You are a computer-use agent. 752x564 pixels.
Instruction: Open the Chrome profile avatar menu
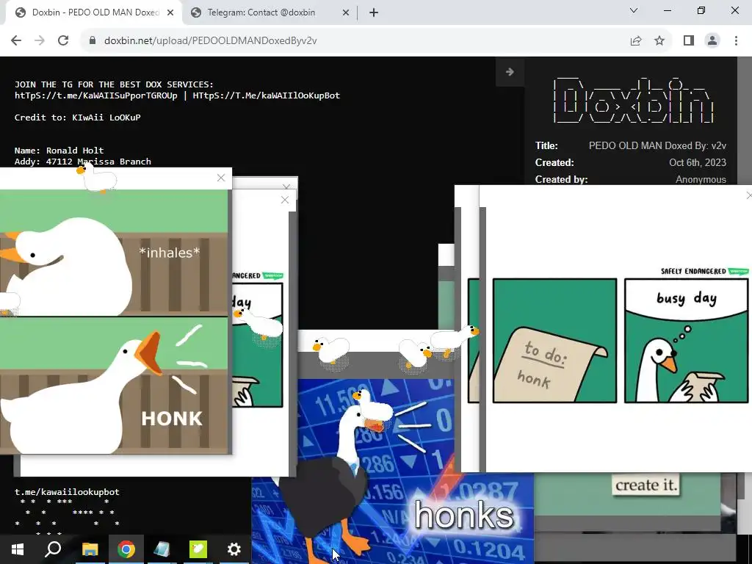point(712,41)
